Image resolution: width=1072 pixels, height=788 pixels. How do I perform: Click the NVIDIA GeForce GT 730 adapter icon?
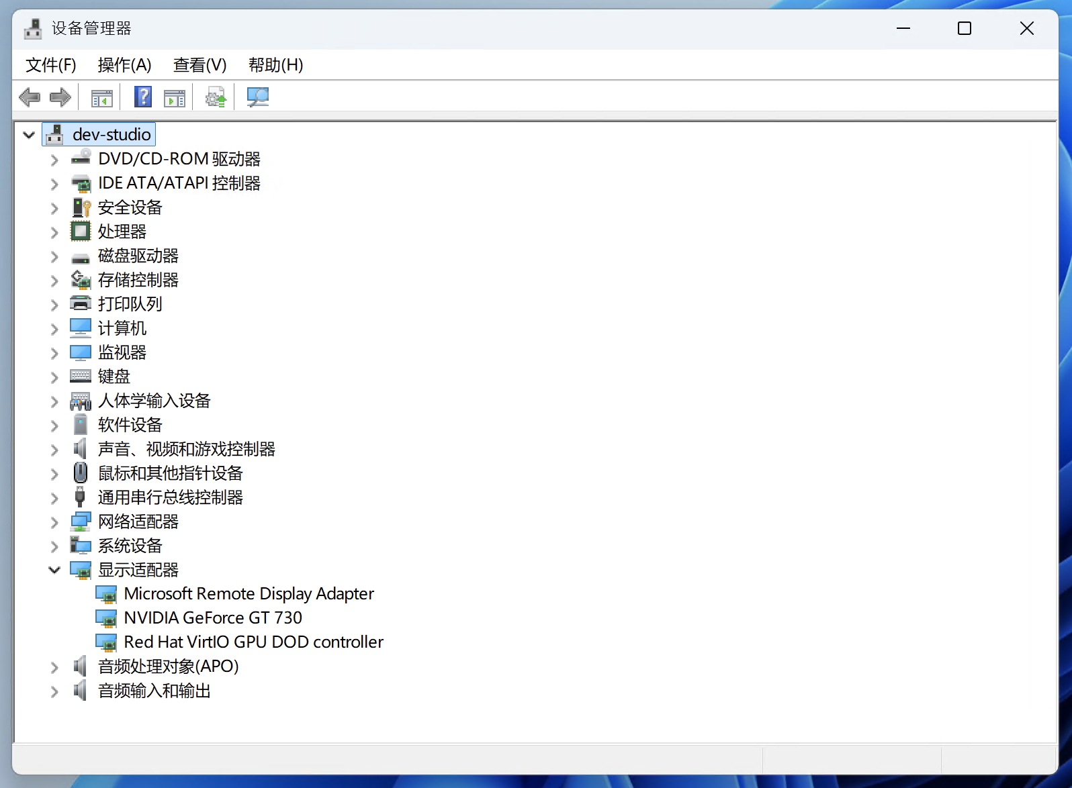[106, 618]
